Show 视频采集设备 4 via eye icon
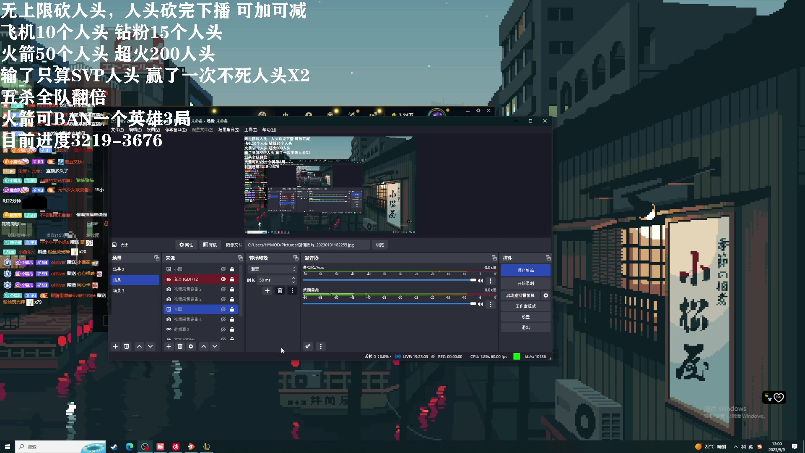 tap(223, 320)
